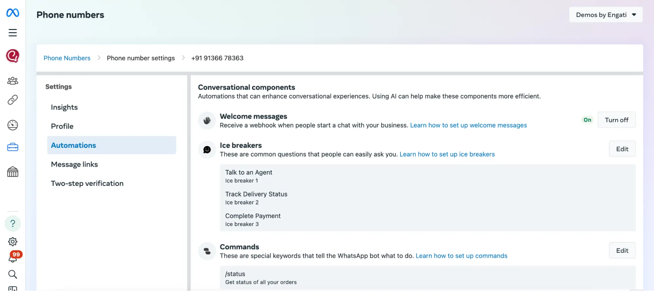Open the people/users icon in sidebar
654x291 pixels.
tap(13, 81)
